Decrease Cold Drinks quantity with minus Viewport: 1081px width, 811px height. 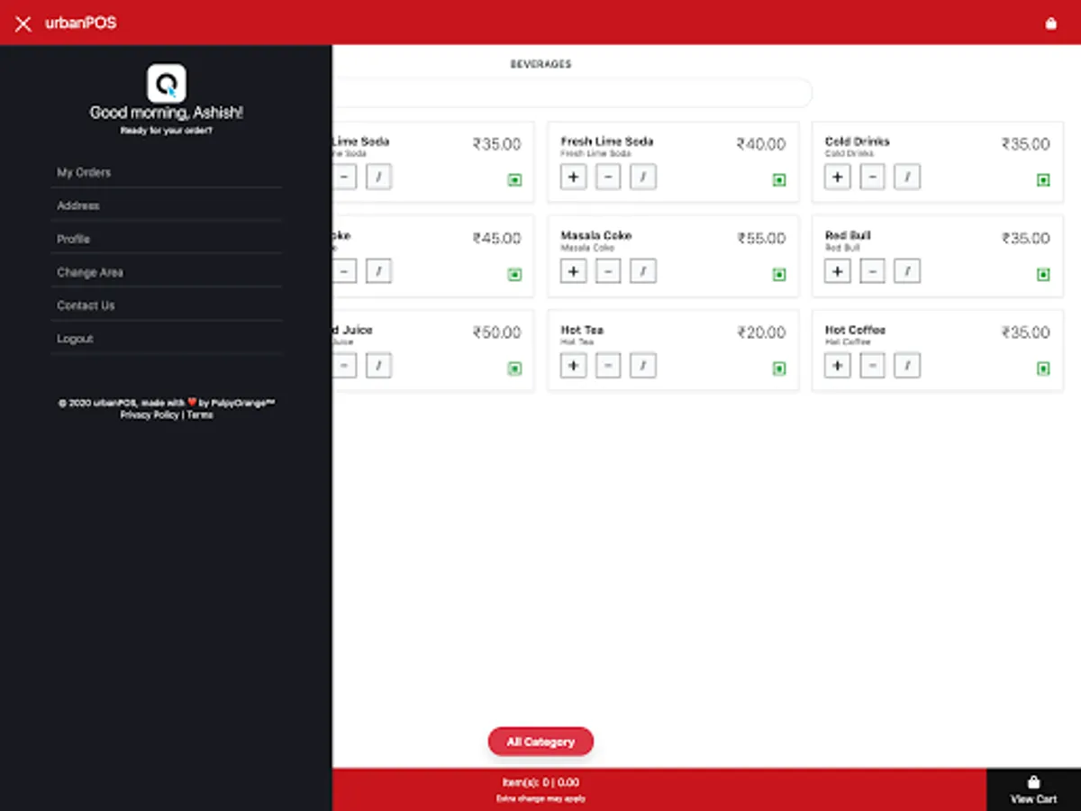click(872, 177)
